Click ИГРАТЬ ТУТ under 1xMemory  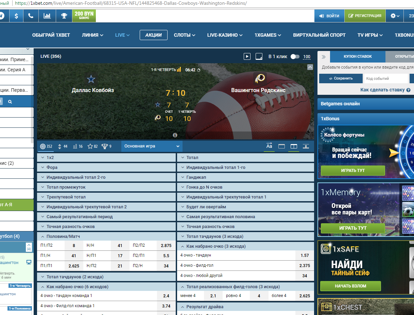click(353, 228)
